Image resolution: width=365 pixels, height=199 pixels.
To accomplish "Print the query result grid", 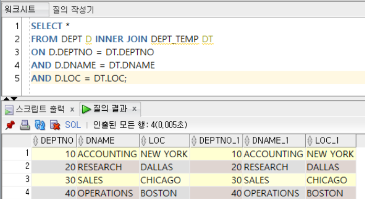I will [25, 125].
